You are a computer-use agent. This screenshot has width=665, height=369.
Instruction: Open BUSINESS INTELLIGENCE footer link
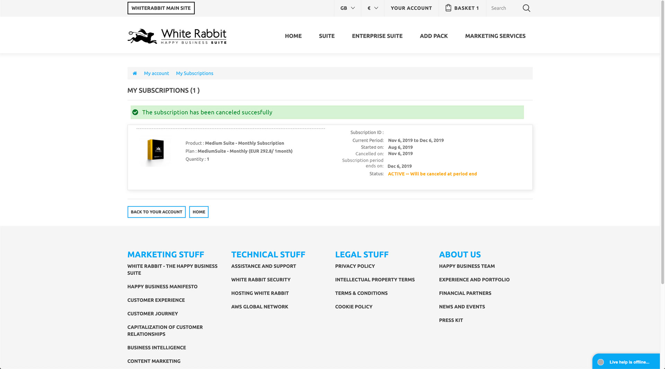(157, 347)
